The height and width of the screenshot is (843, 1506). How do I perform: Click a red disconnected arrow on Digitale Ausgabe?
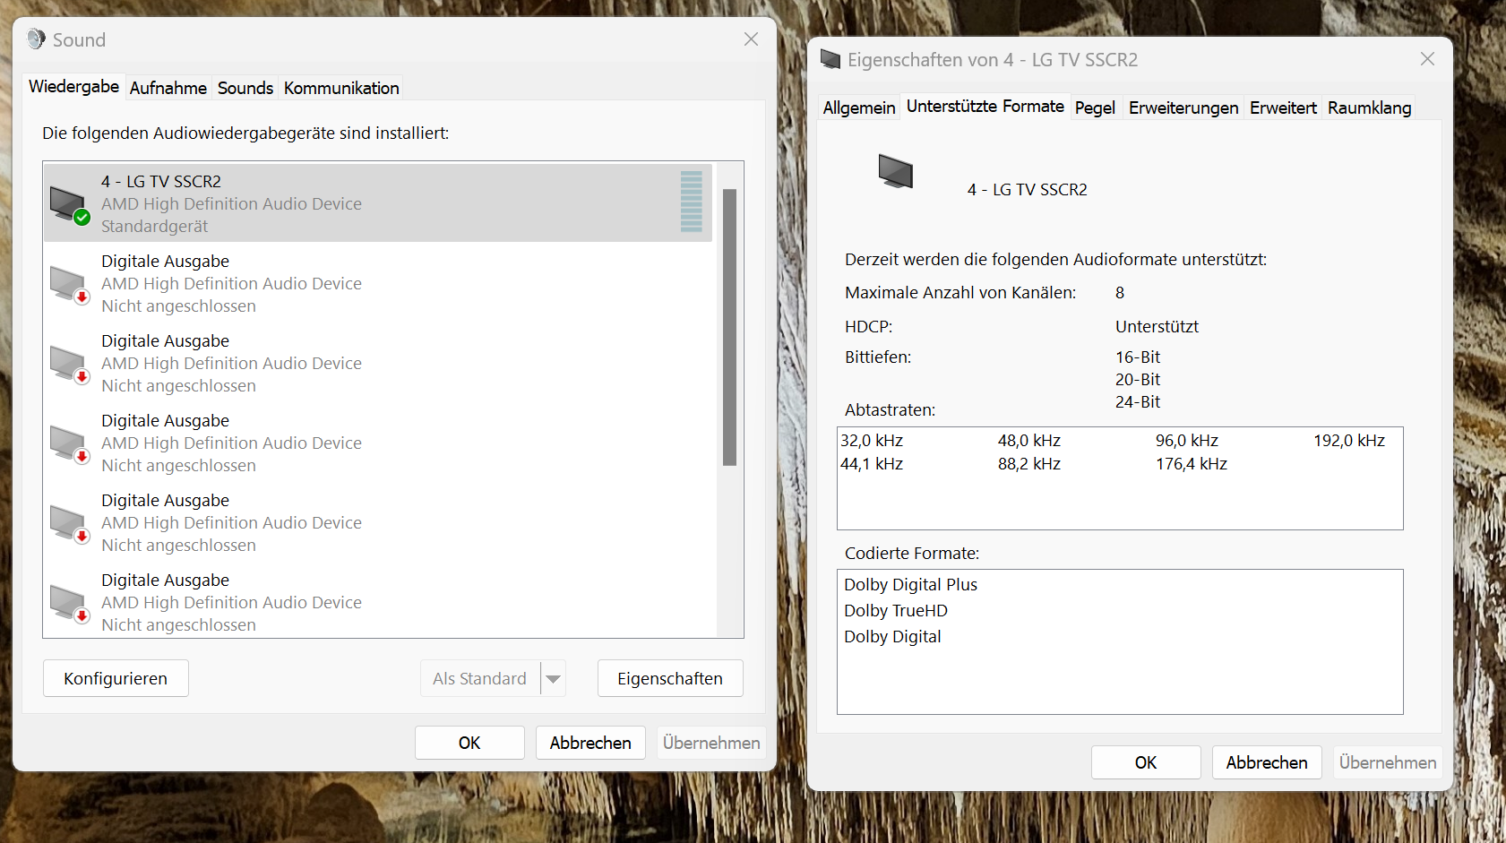click(82, 296)
